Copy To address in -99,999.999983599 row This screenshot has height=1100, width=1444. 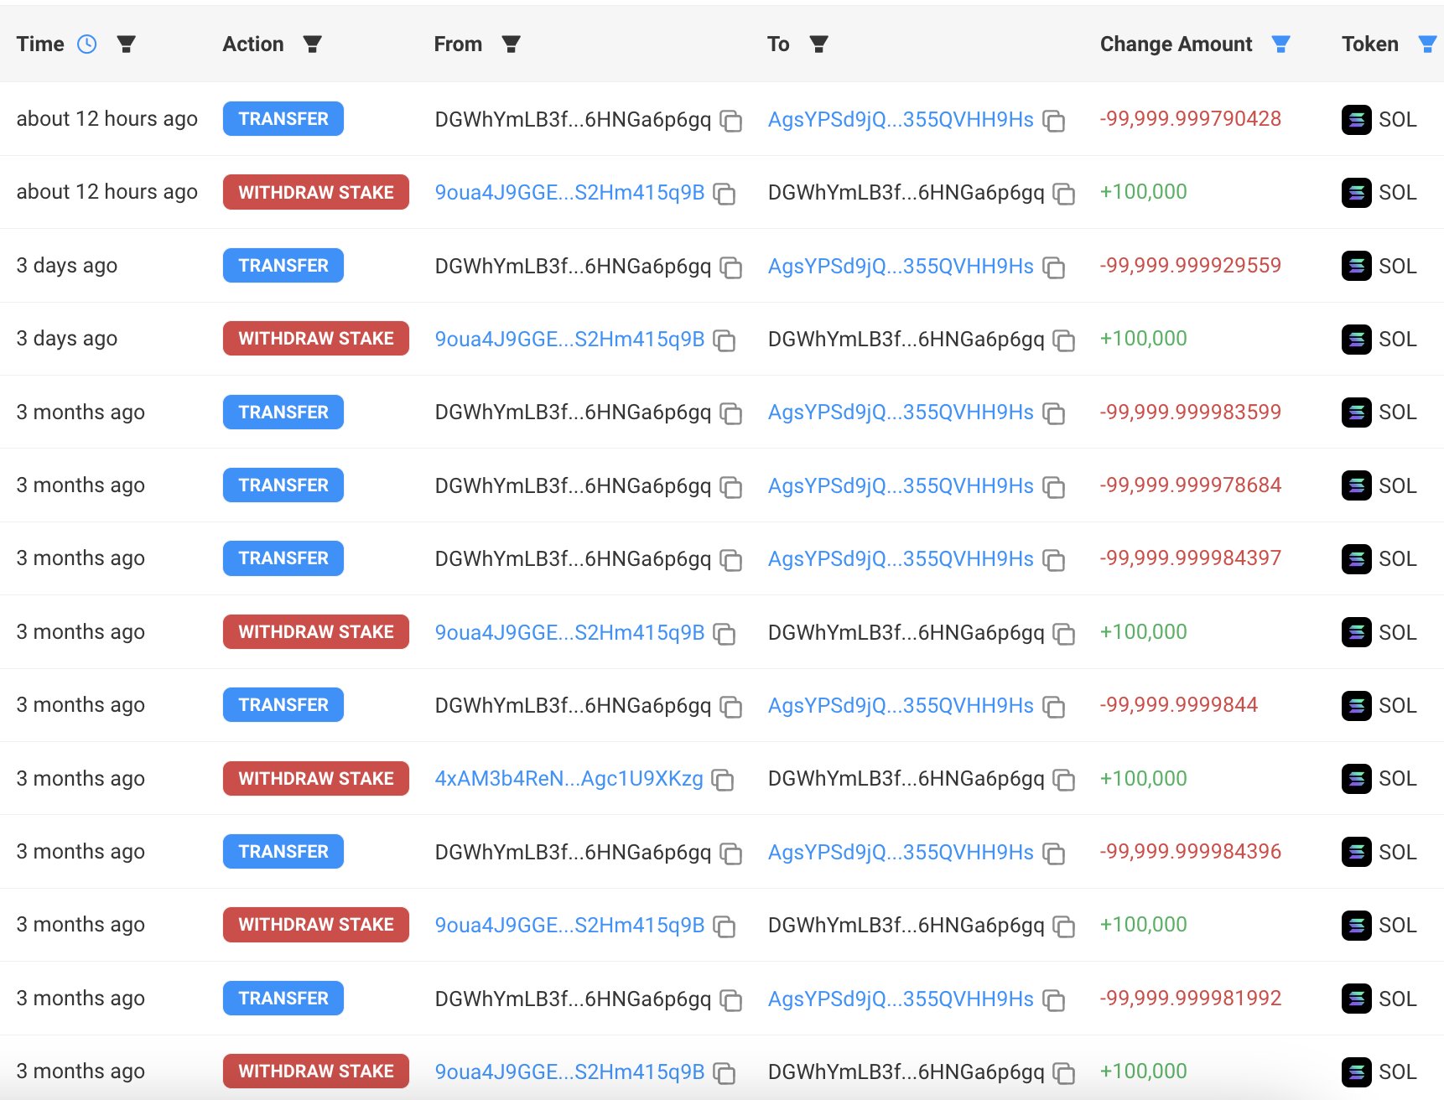1054,413
